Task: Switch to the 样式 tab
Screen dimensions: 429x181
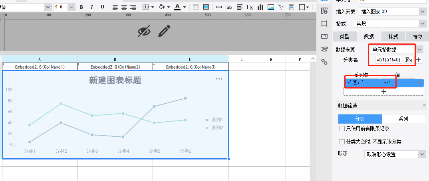Action: point(393,36)
